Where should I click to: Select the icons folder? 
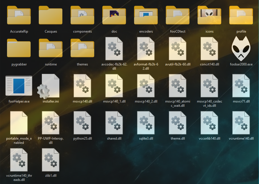209,15
